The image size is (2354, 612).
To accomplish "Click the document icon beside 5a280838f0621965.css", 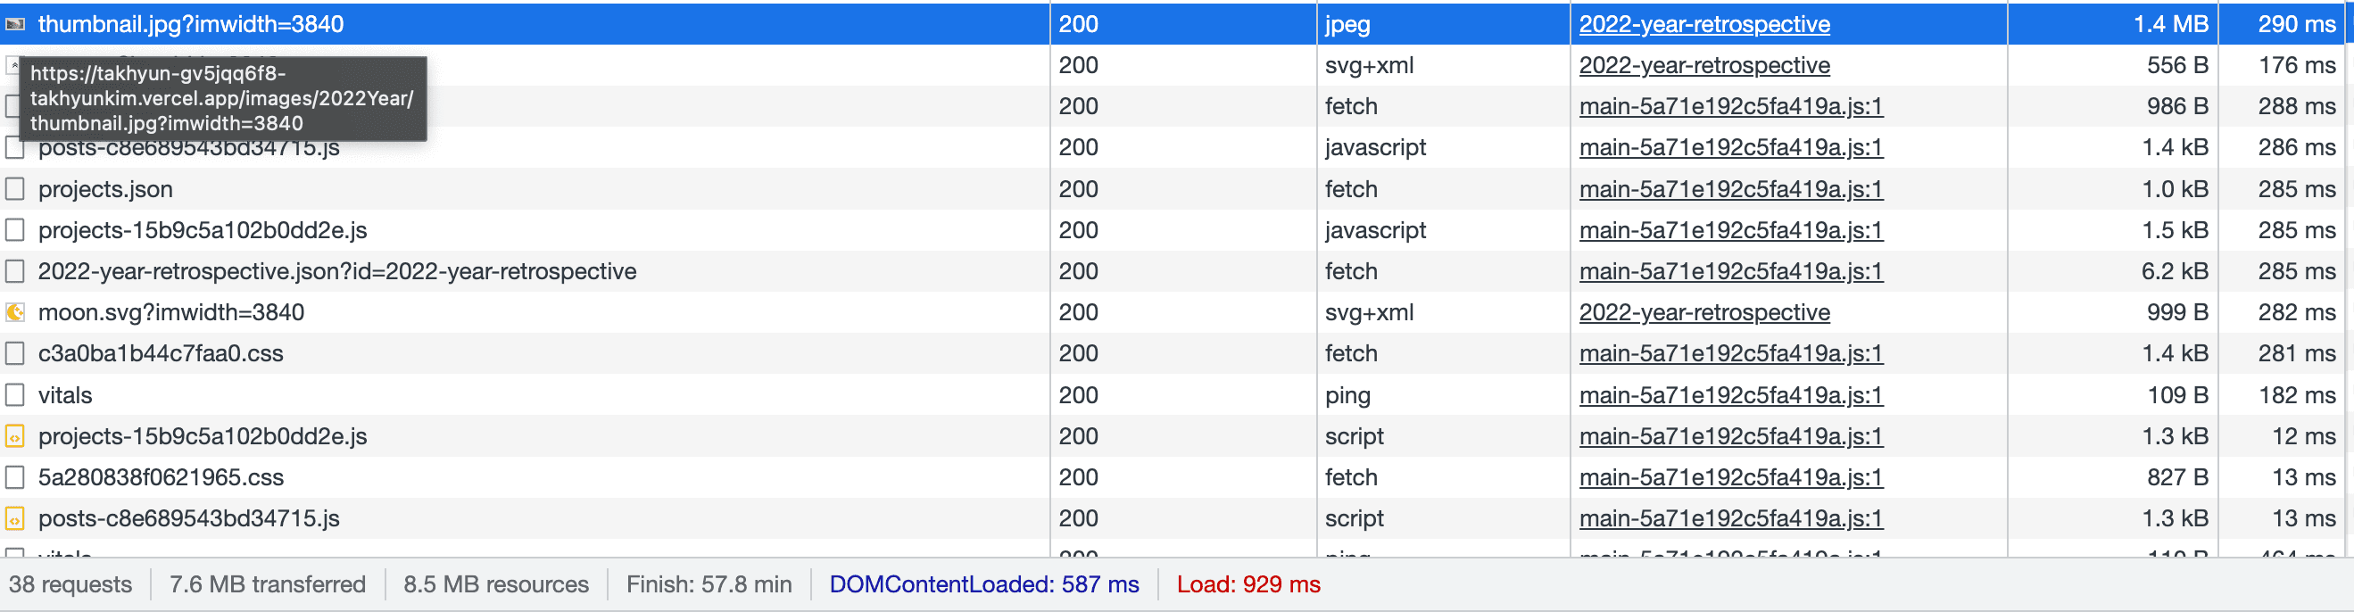I will click(x=14, y=477).
